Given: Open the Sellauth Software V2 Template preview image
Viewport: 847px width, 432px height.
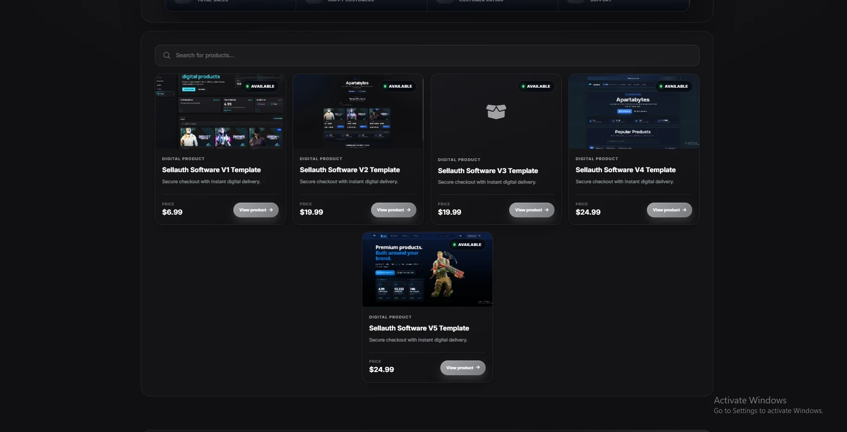Looking at the screenshot, I should (x=358, y=111).
